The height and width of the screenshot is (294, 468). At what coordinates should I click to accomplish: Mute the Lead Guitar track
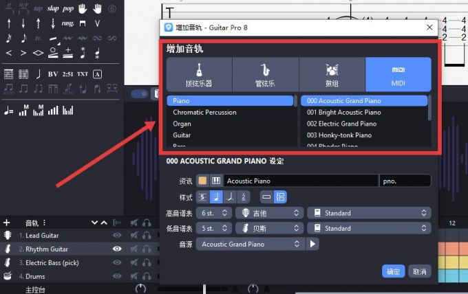coord(134,236)
